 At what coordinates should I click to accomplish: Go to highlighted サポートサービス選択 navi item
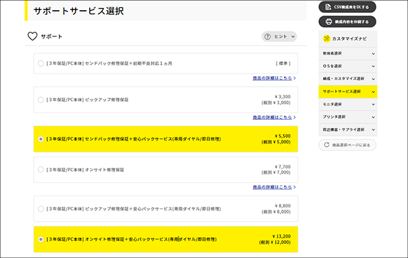(x=348, y=92)
